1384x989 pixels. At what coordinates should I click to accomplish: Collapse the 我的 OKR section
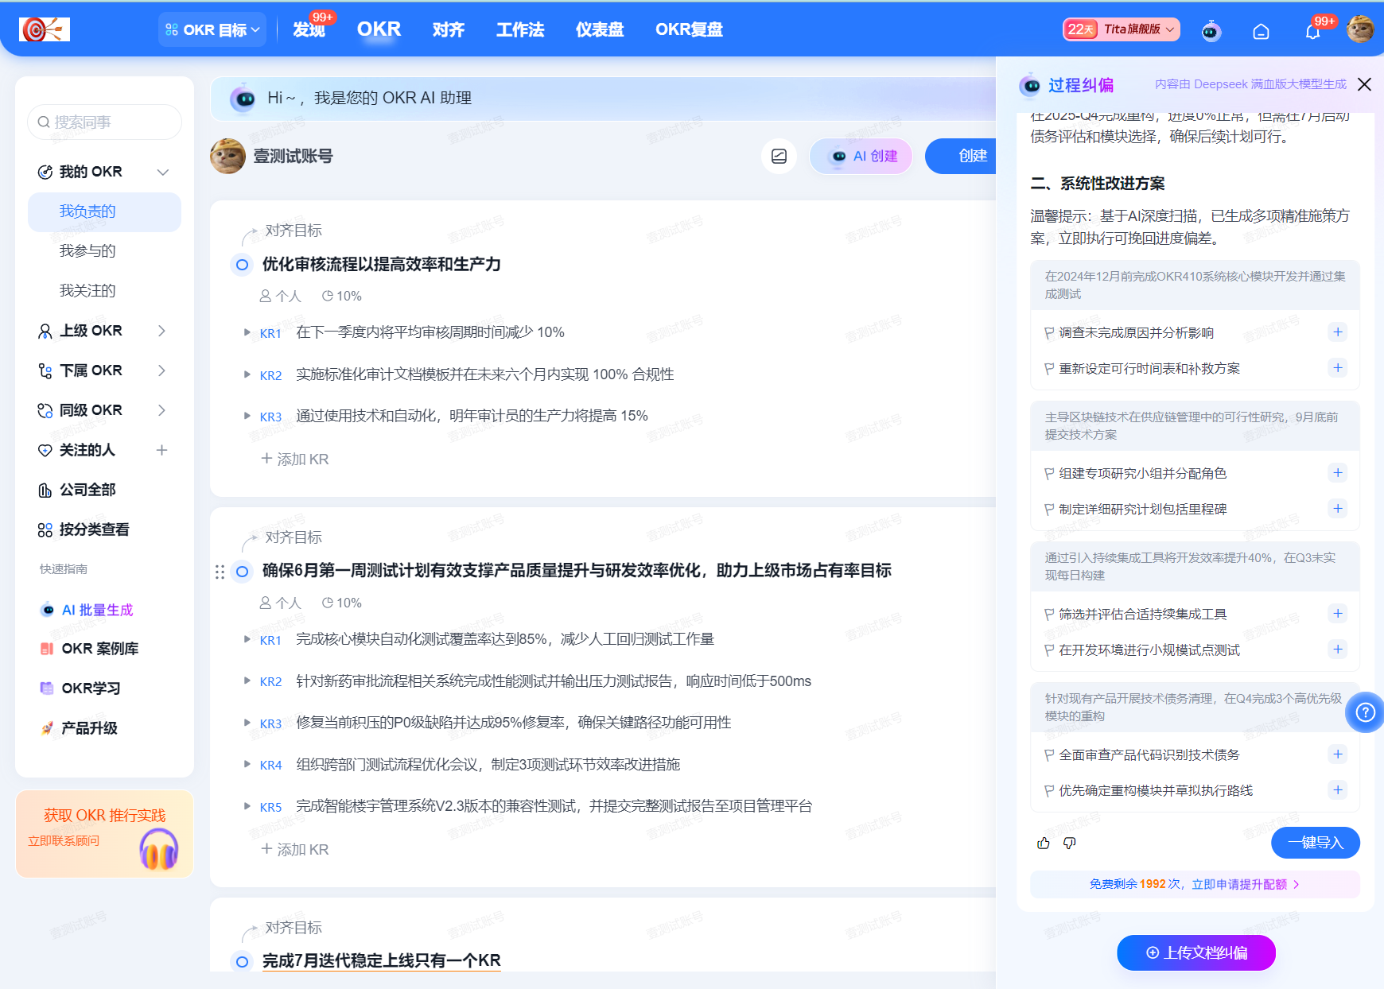[163, 172]
